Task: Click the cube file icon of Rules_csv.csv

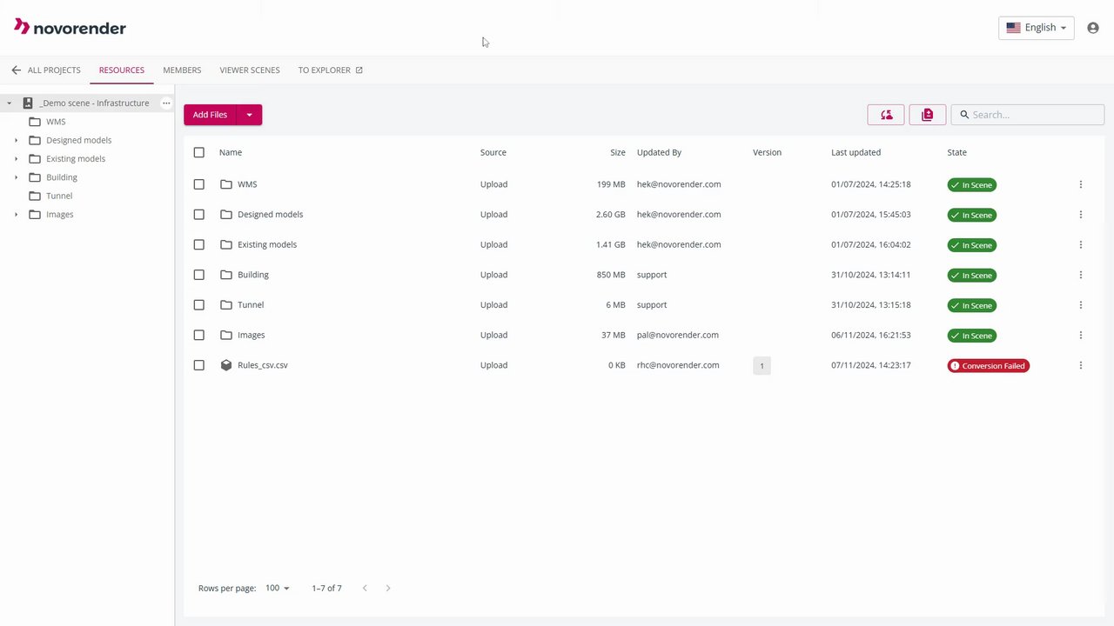Action: point(226,365)
